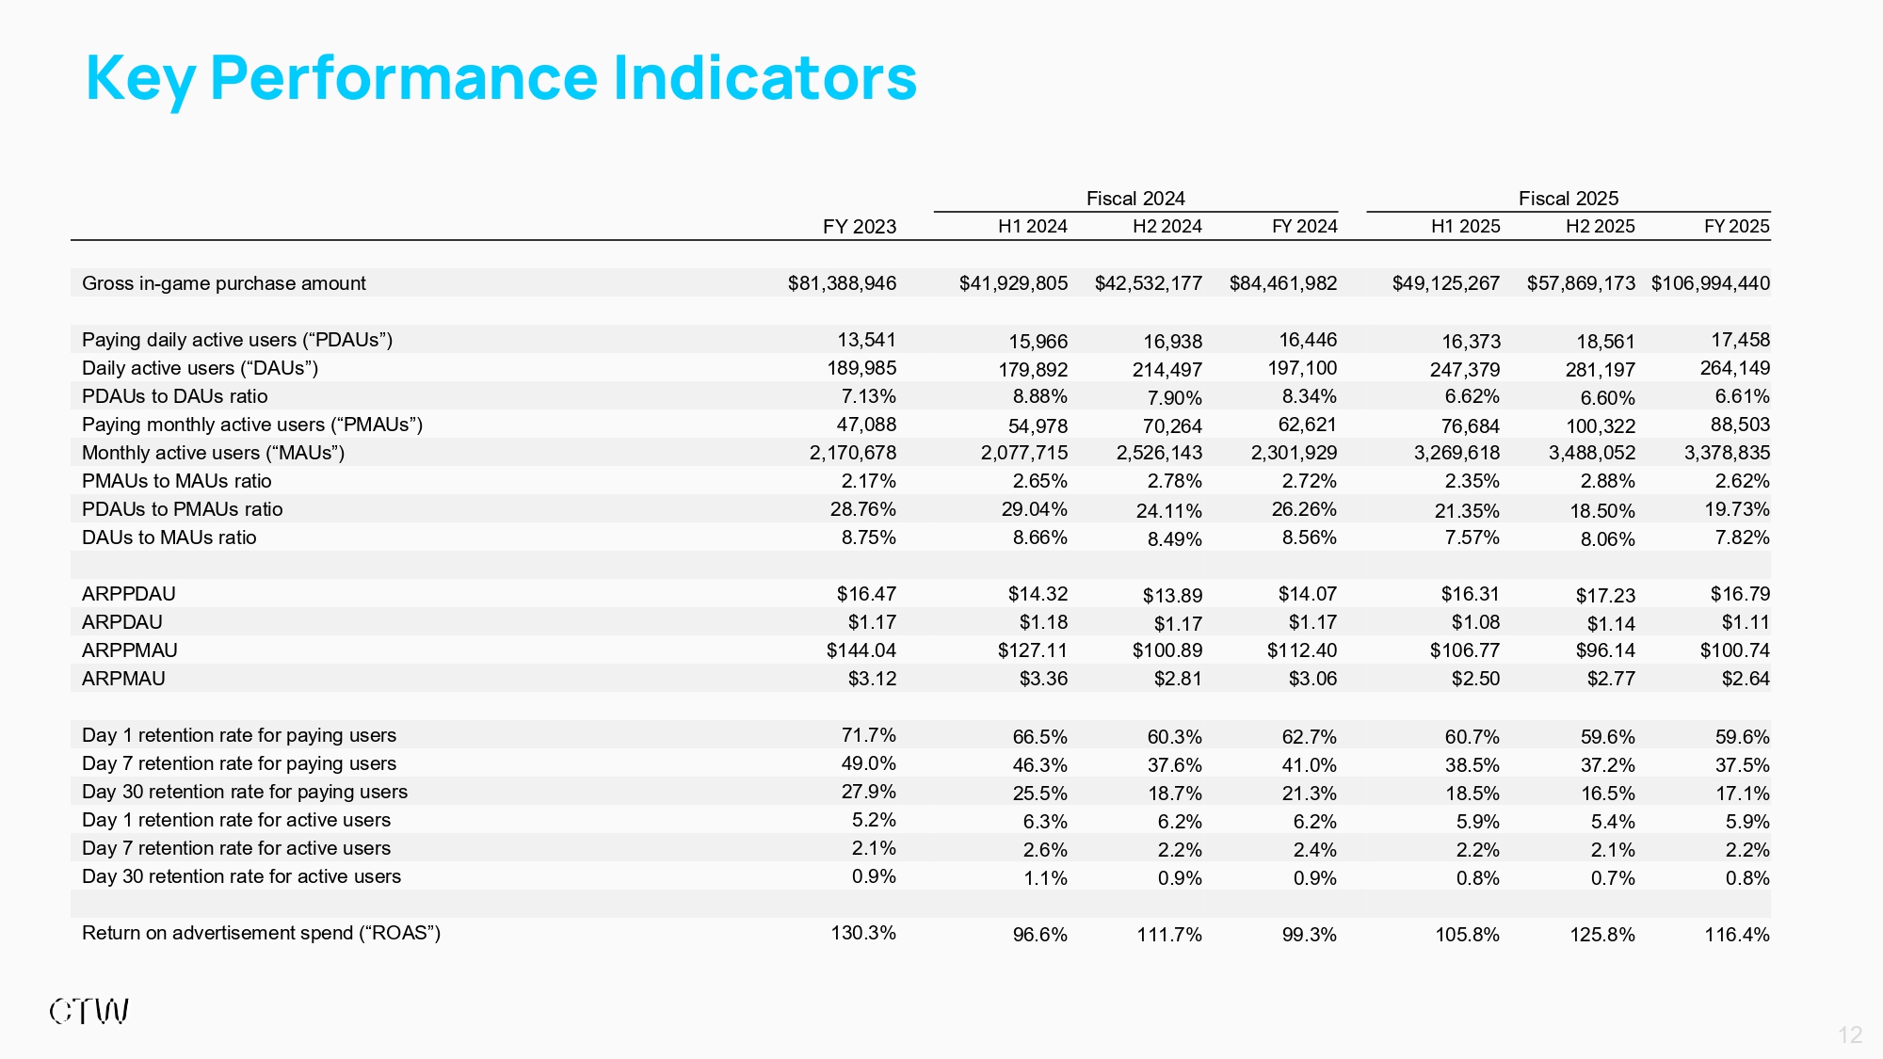1883x1059 pixels.
Task: Select the Return on advertisement spend label
Action: click(x=261, y=933)
